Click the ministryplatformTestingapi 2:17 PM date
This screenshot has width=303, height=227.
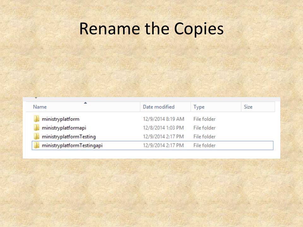[163, 145]
